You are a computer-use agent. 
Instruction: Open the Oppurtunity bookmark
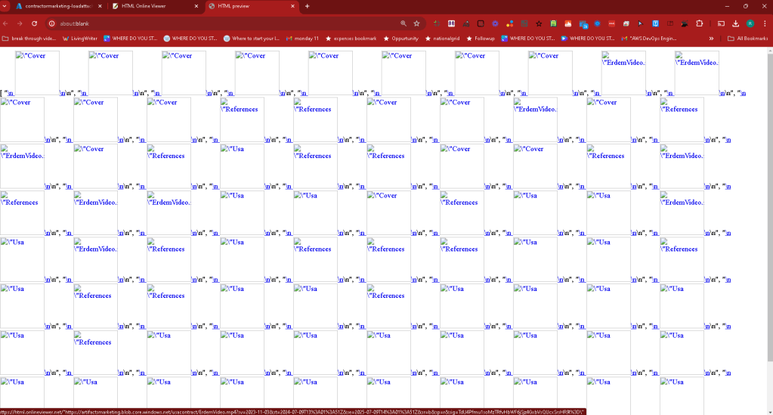click(400, 38)
